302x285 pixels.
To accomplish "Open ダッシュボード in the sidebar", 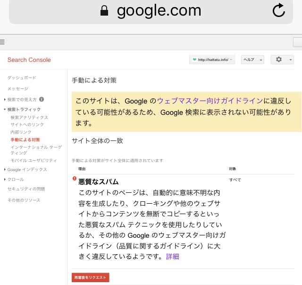I will click(x=22, y=78).
